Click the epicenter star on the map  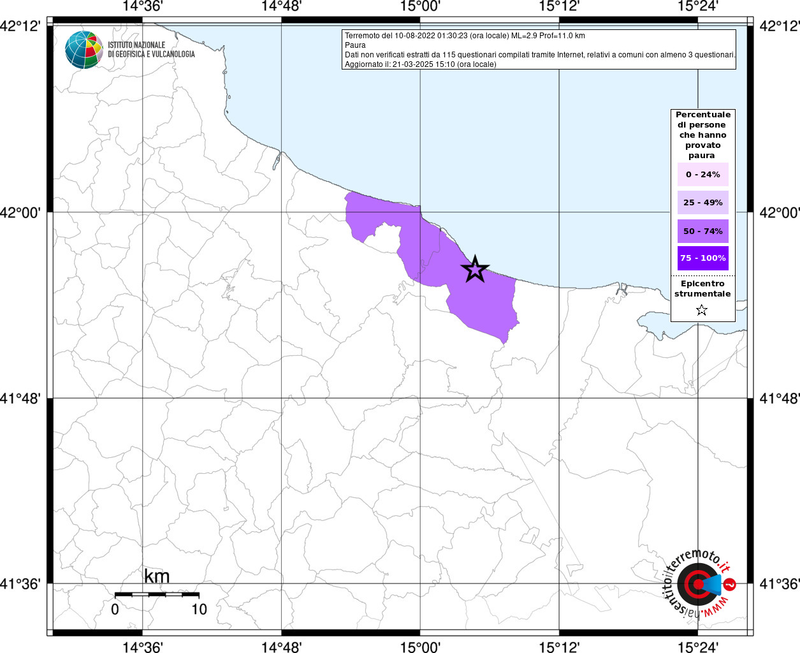[x=475, y=269]
